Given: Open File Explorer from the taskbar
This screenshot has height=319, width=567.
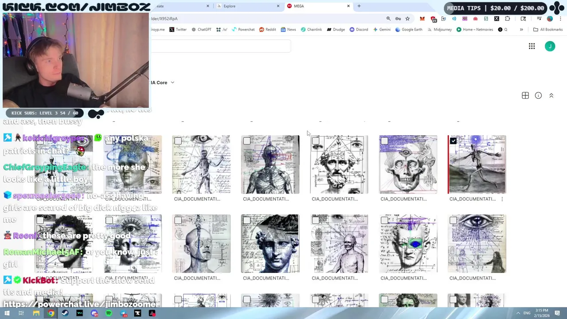Looking at the screenshot, I should coord(36,313).
